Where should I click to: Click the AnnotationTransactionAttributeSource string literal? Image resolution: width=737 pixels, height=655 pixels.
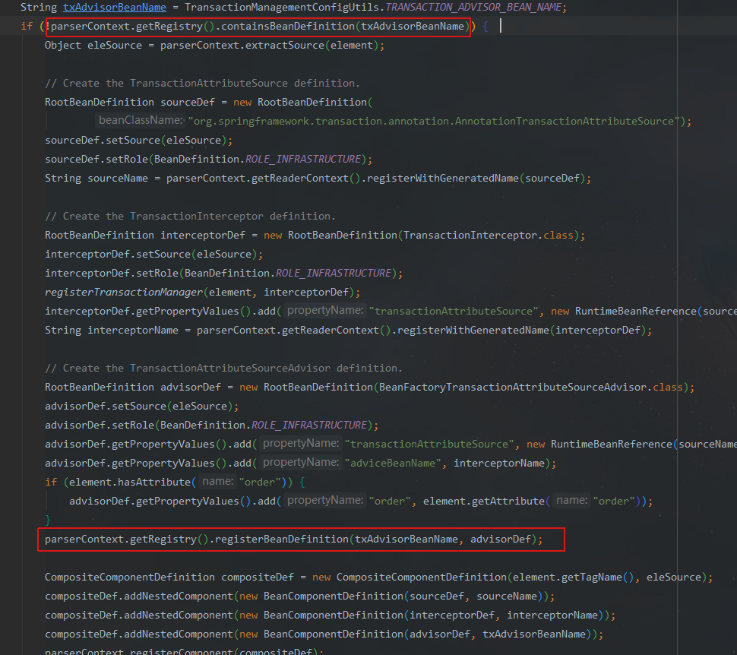point(434,121)
